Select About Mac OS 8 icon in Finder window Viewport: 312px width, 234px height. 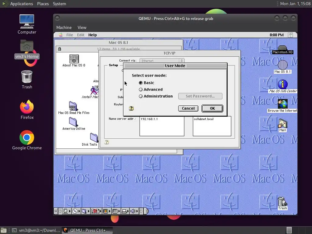pos(74,61)
